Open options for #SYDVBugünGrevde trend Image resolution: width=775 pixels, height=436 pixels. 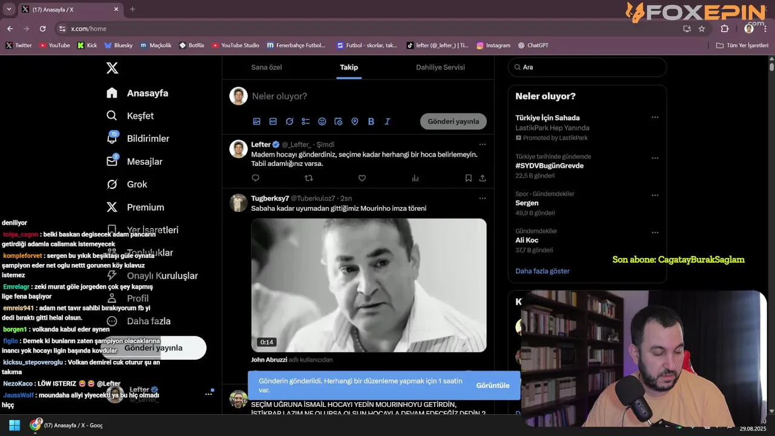(x=655, y=158)
